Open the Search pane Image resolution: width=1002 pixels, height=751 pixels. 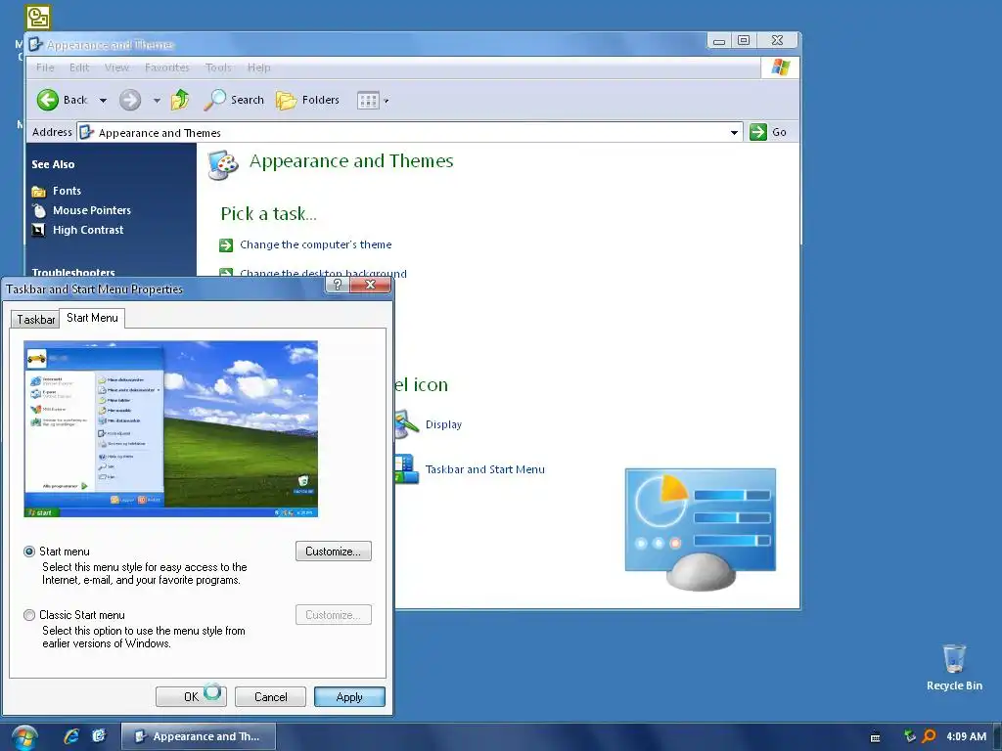234,101
